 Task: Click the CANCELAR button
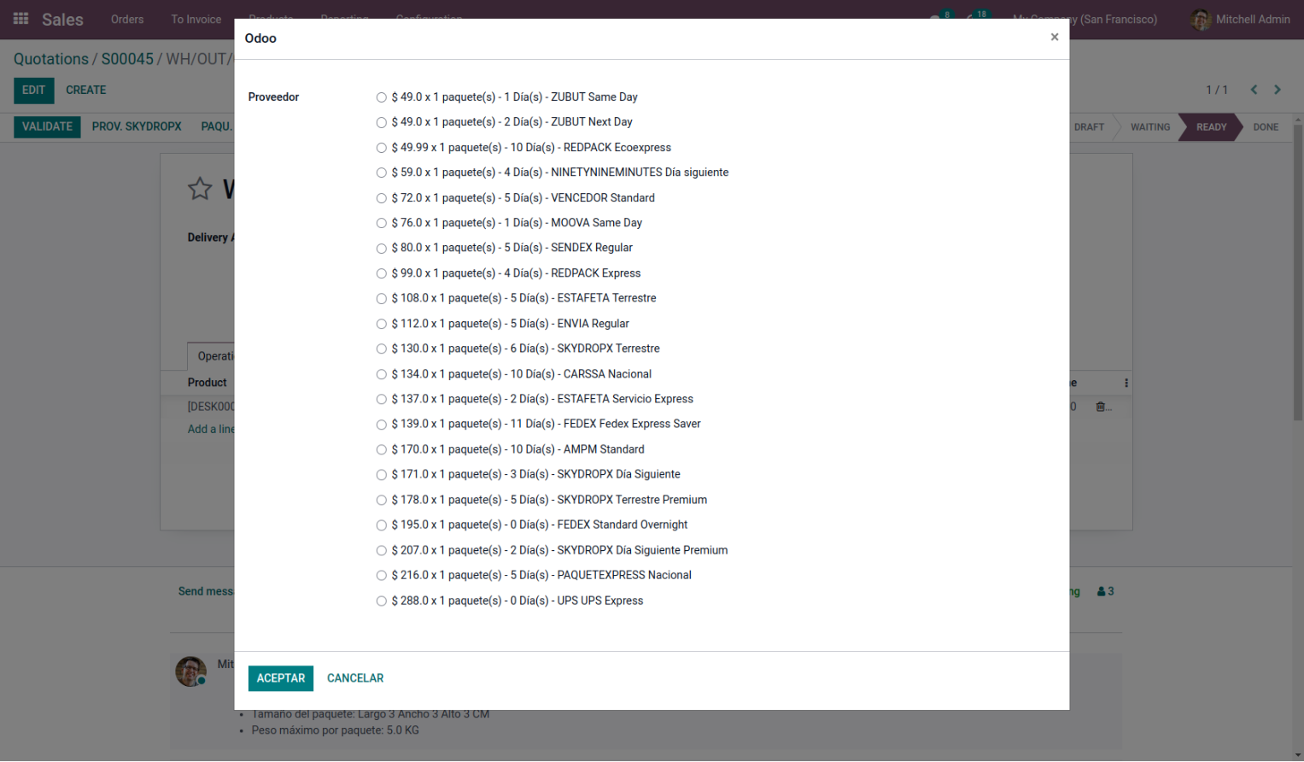click(x=355, y=678)
